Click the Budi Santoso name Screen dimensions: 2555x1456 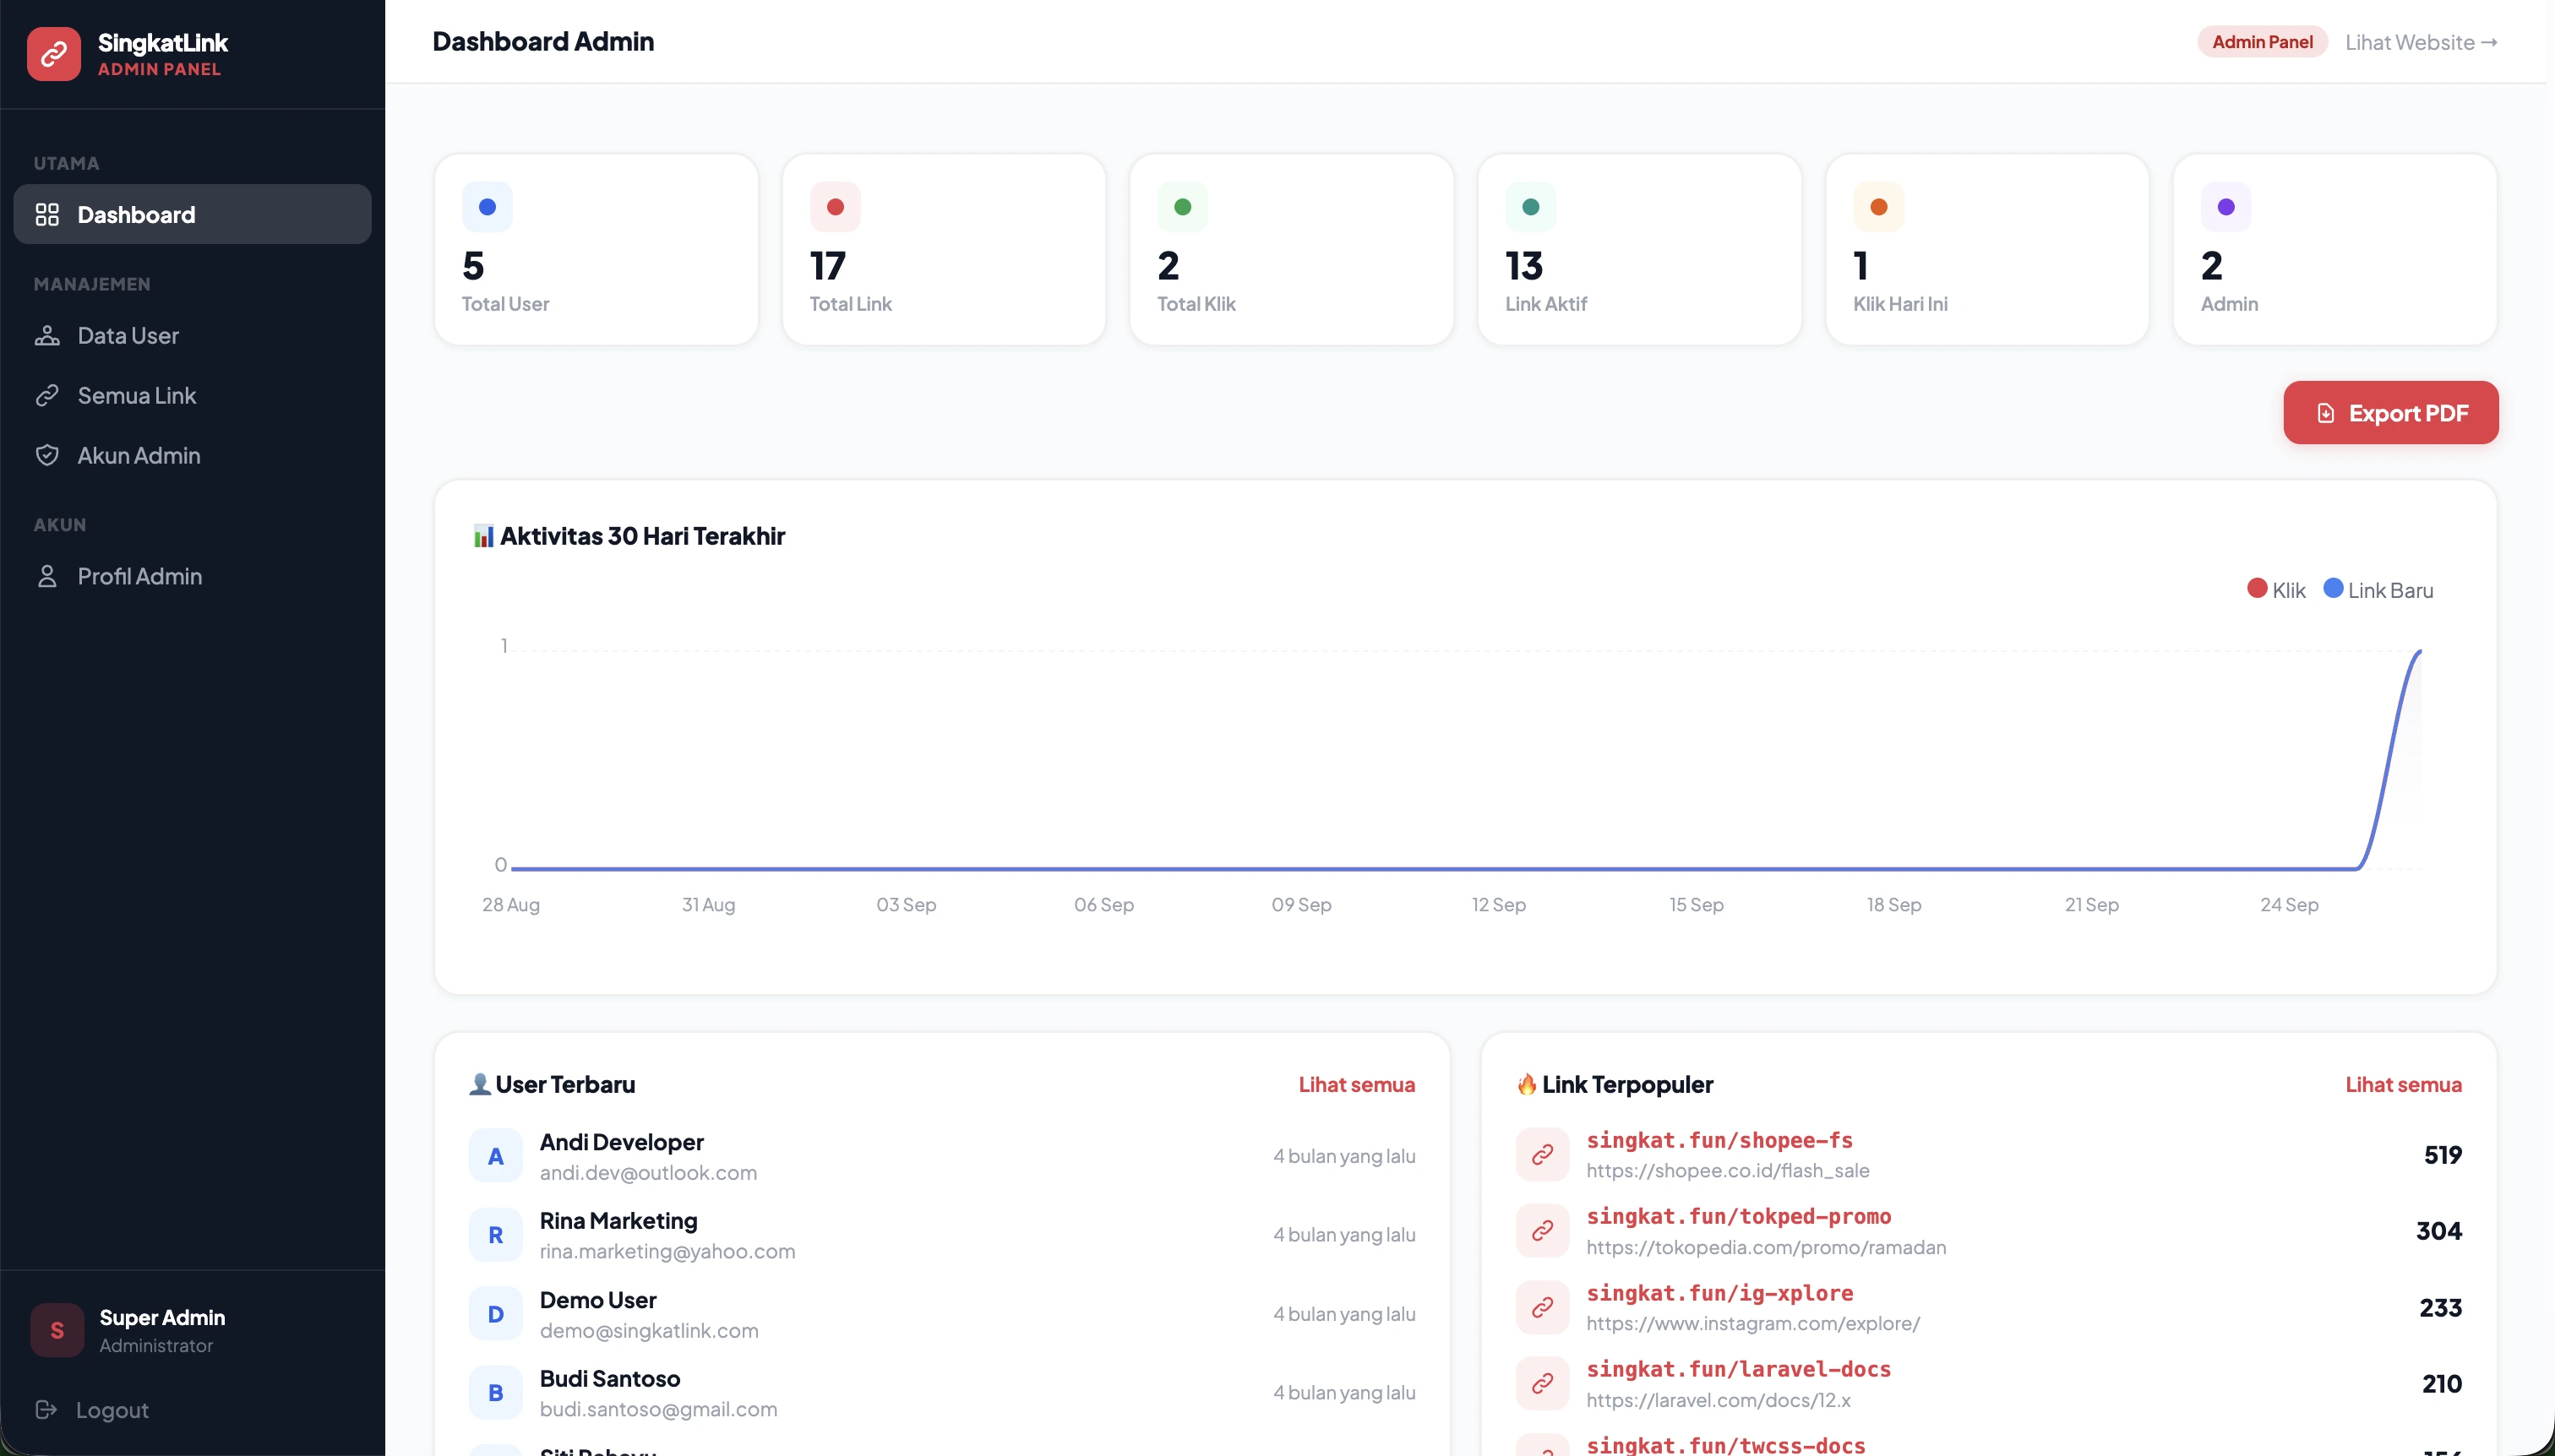click(x=609, y=1378)
